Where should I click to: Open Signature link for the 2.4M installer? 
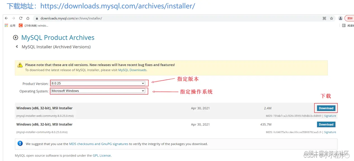pos(330,116)
